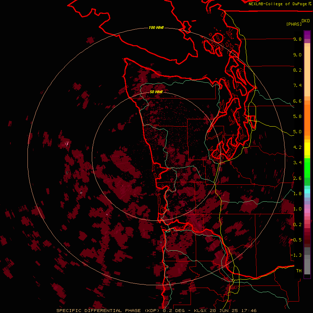Screen dimensions: 313x313
Task: Click the TH threshold label
Action: pyautogui.click(x=299, y=271)
